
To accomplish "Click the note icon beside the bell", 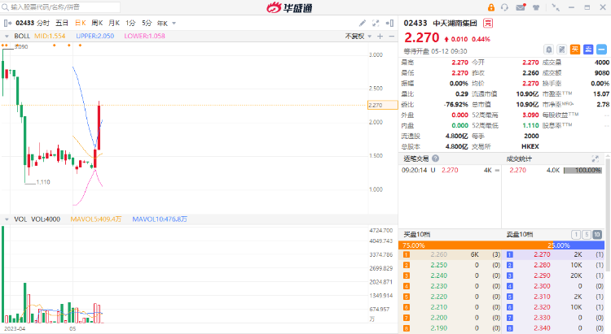I will point(562,50).
